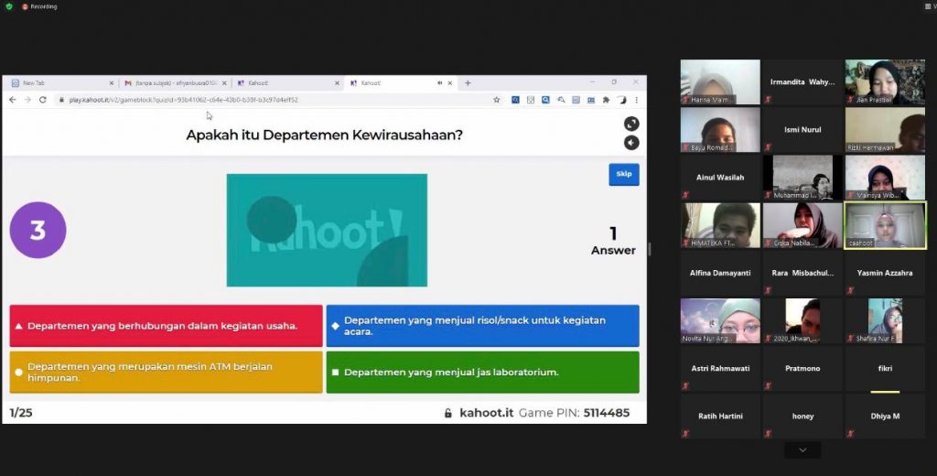Click muted mic icon on Astri Rahmawati tile
This screenshot has height=476, width=937.
coord(685,386)
